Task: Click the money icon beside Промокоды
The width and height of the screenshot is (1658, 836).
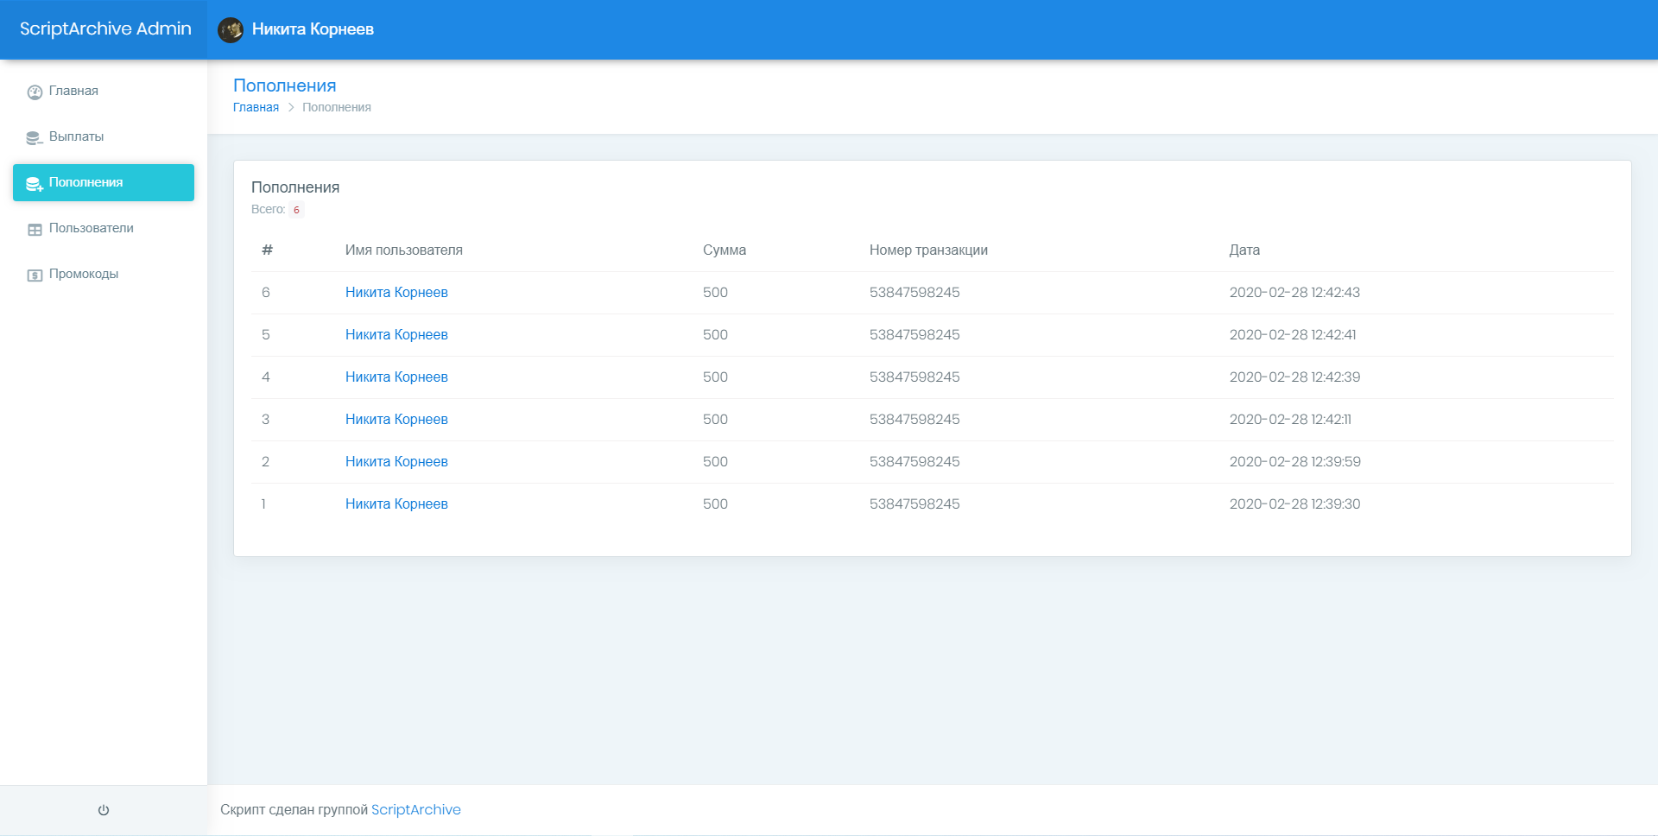Action: coord(35,275)
